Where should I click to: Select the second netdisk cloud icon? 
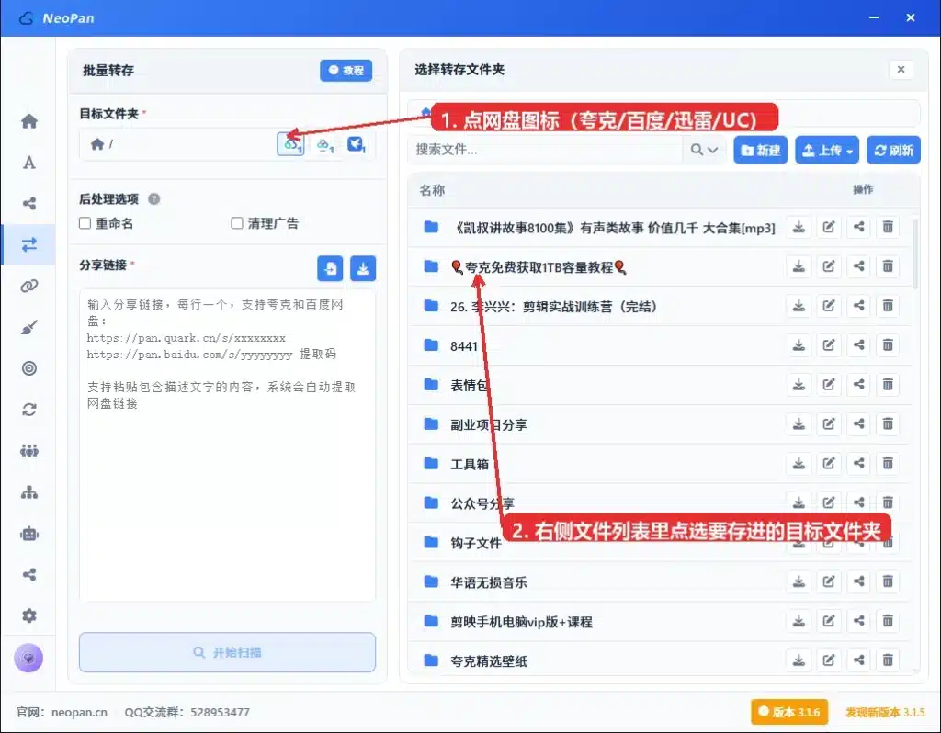click(x=324, y=144)
